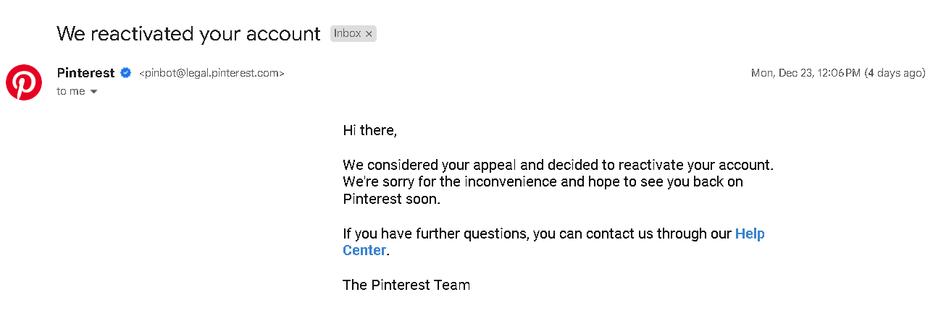Expand recipient details arrow beside "to me"
Viewport: 933px width, 313px height.
tap(93, 92)
